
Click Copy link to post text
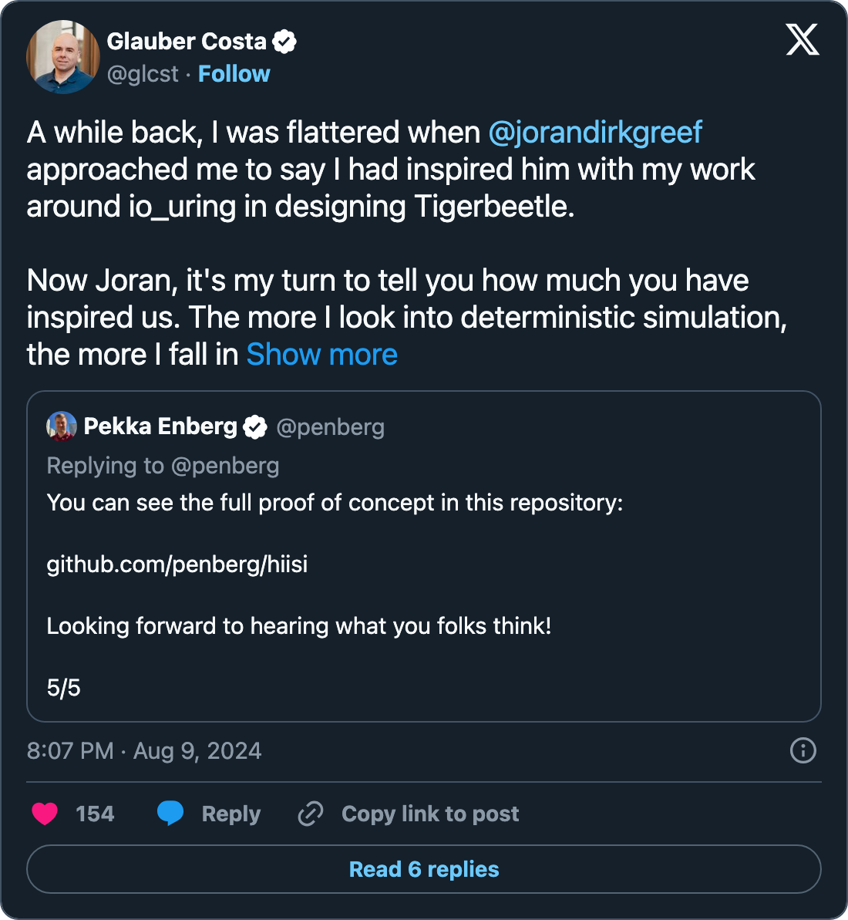point(430,814)
